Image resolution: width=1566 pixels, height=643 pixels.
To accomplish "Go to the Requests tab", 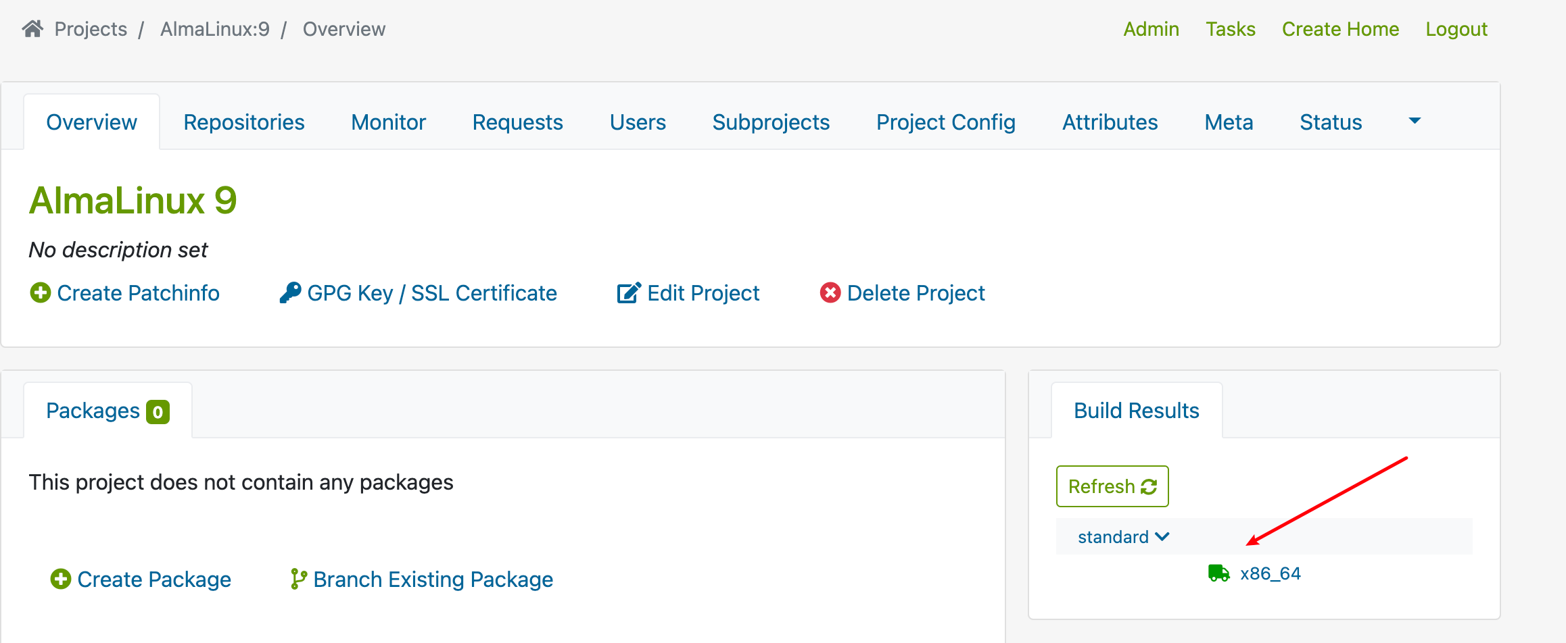I will tap(518, 122).
